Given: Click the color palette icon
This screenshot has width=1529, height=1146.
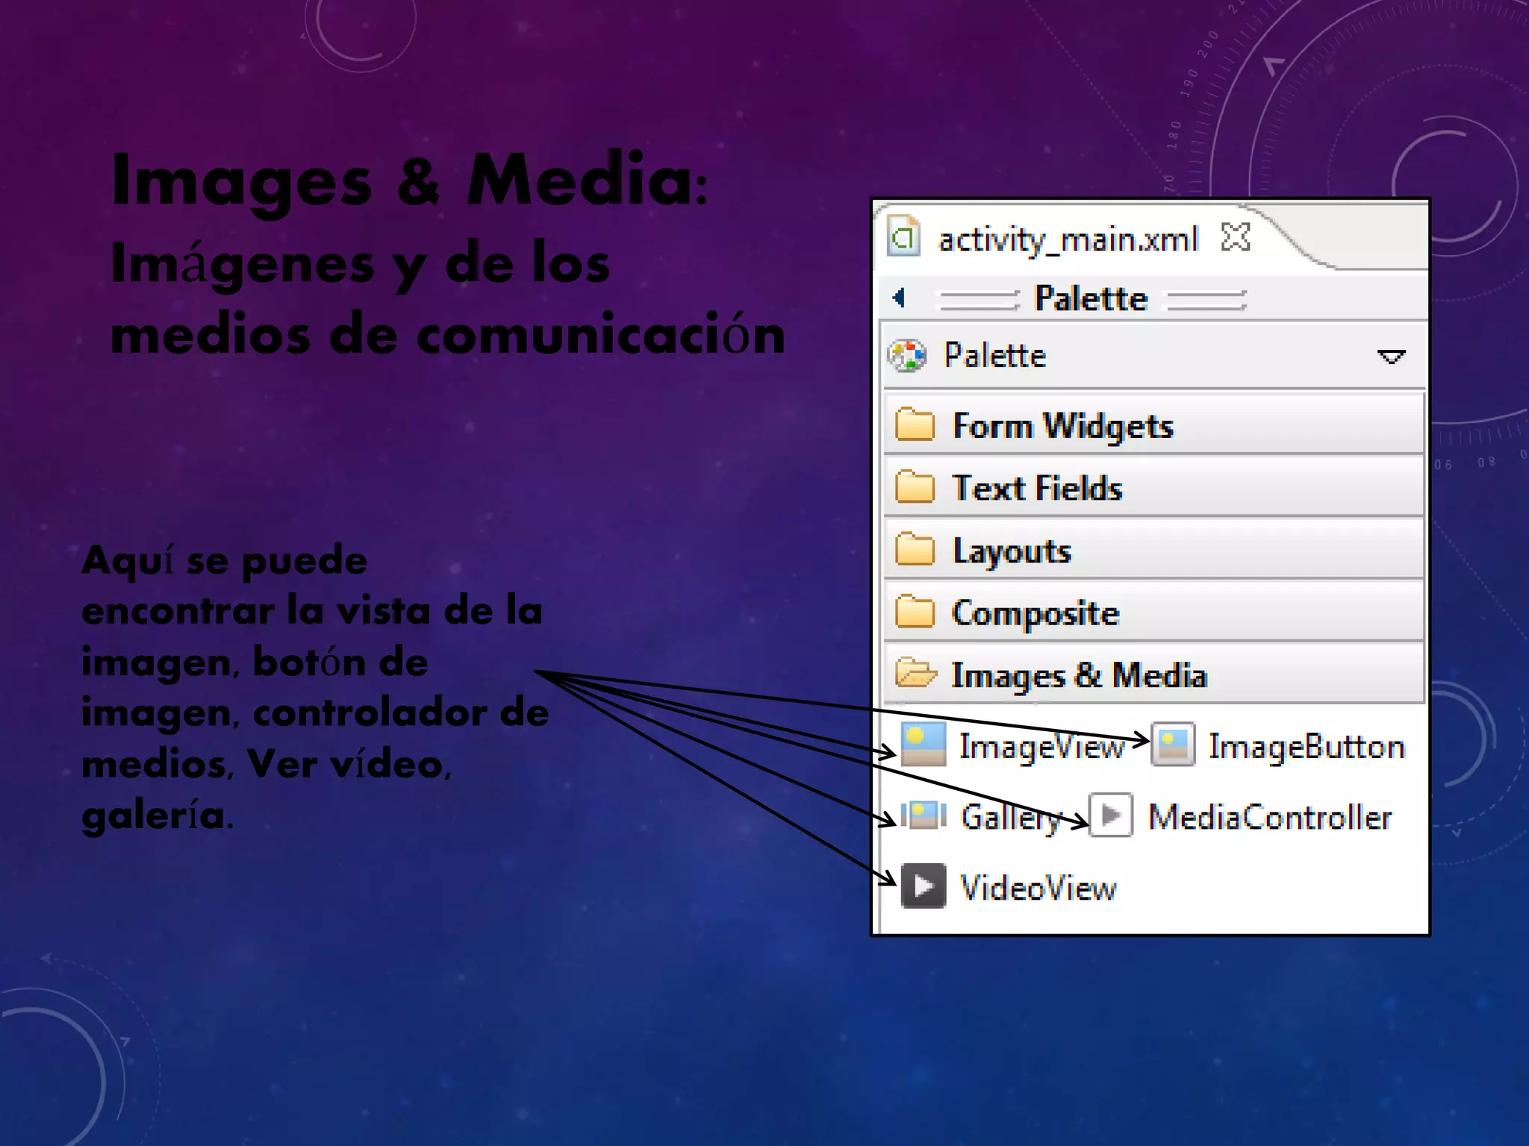Looking at the screenshot, I should pos(907,356).
